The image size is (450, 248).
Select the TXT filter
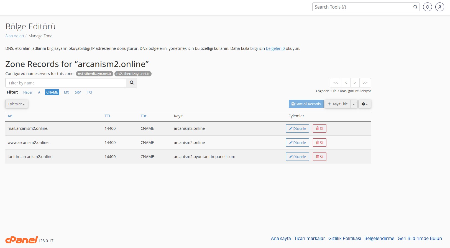(90, 92)
